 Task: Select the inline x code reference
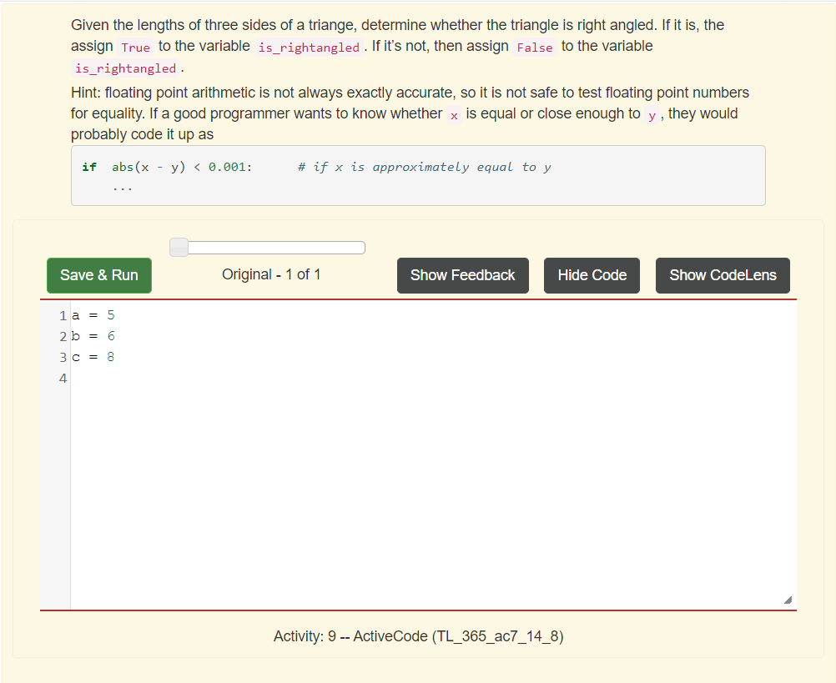pyautogui.click(x=453, y=113)
